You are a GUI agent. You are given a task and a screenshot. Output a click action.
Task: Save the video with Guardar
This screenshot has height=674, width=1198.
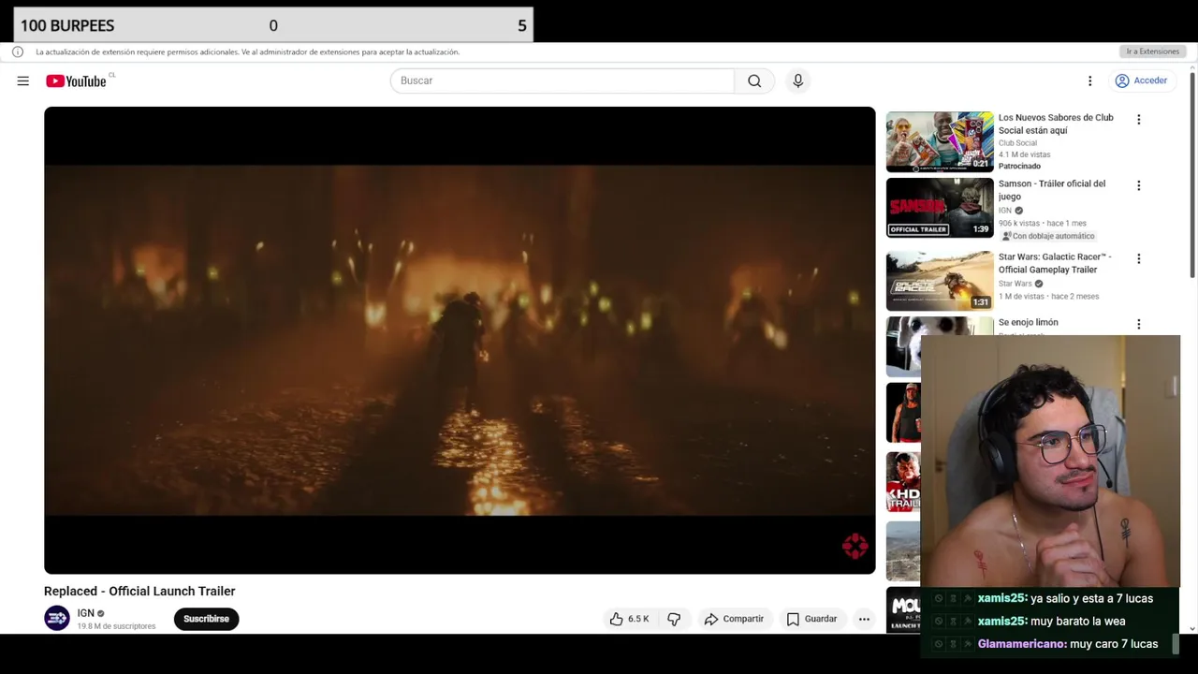tap(811, 619)
